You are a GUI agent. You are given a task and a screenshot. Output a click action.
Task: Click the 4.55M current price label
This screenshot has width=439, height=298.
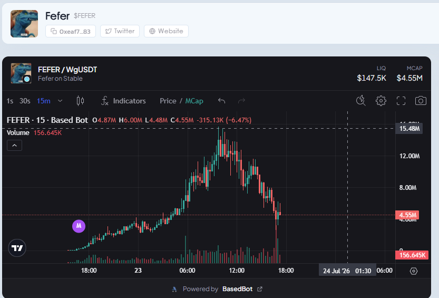point(407,215)
